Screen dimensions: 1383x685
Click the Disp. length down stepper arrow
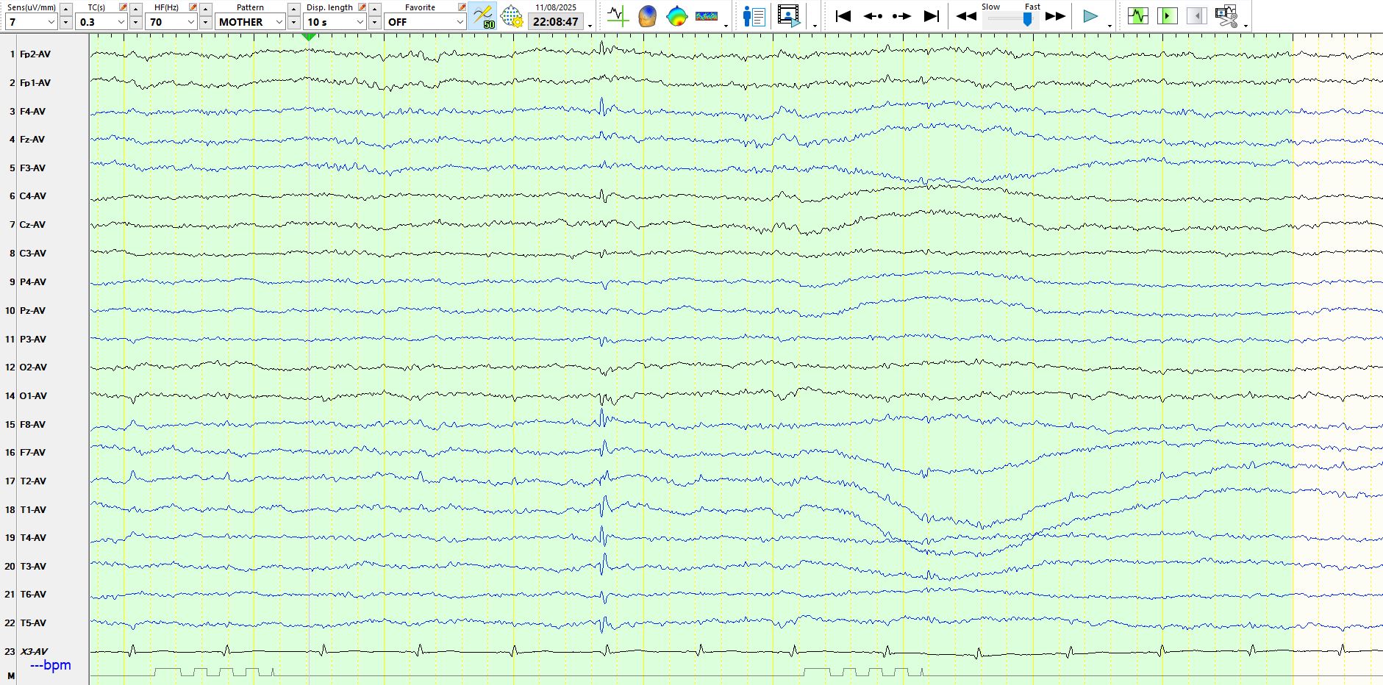(374, 22)
